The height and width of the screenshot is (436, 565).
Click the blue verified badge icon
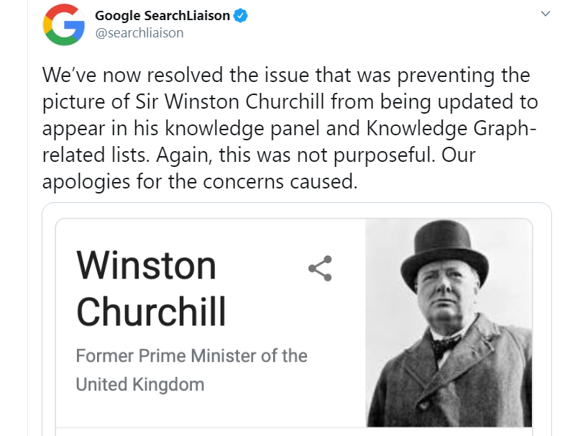point(242,16)
